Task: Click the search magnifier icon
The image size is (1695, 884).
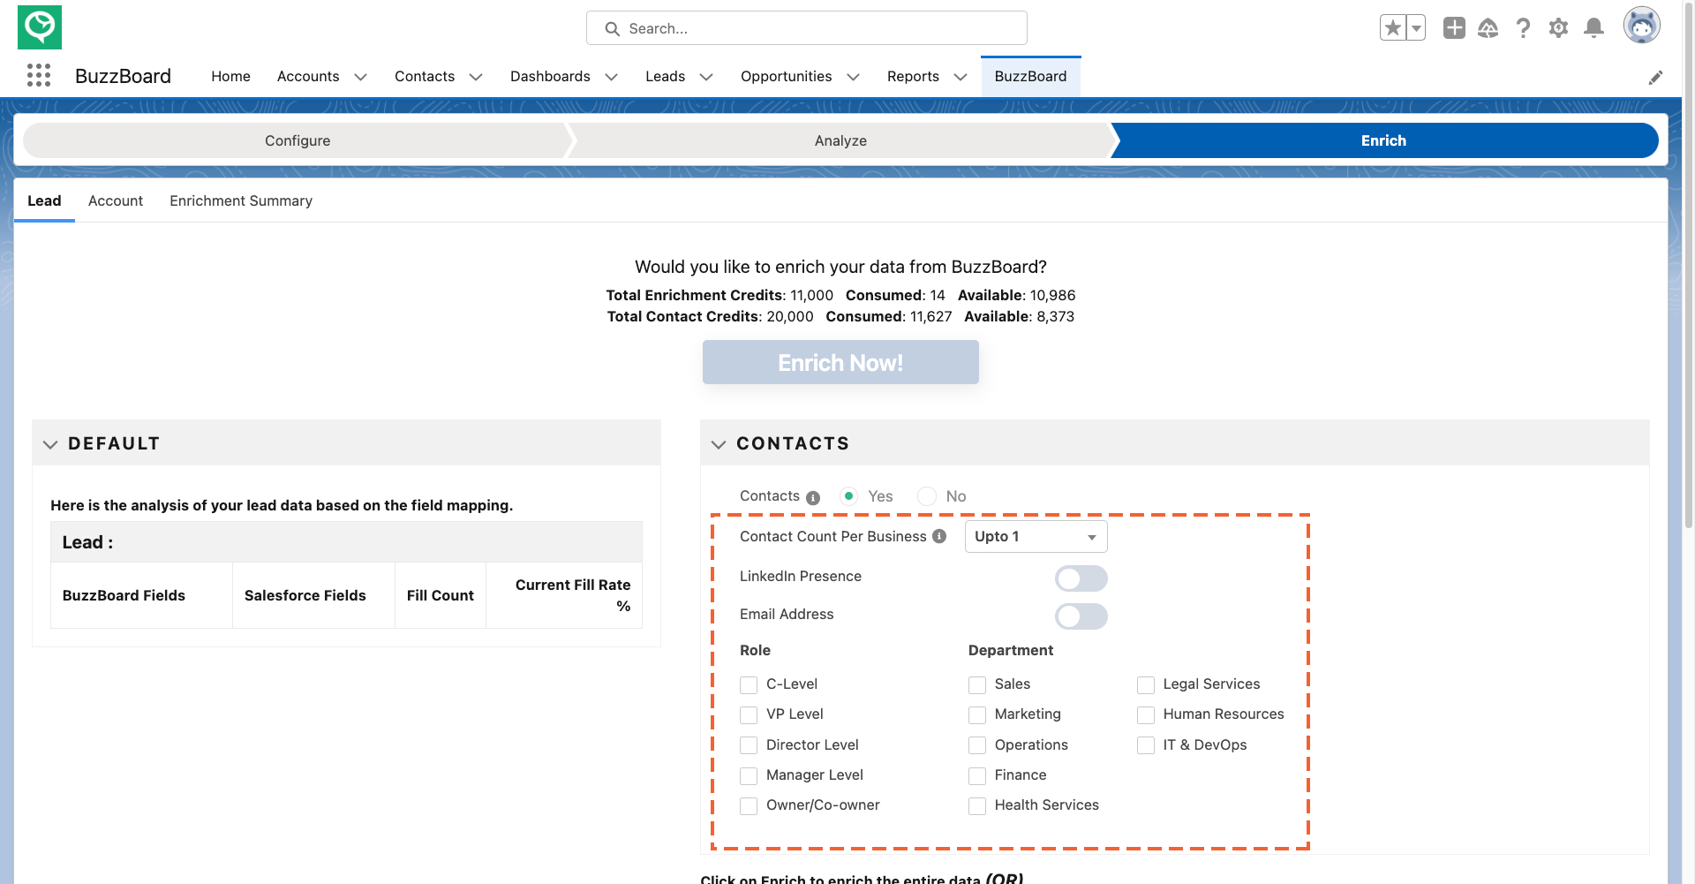Action: click(x=612, y=29)
